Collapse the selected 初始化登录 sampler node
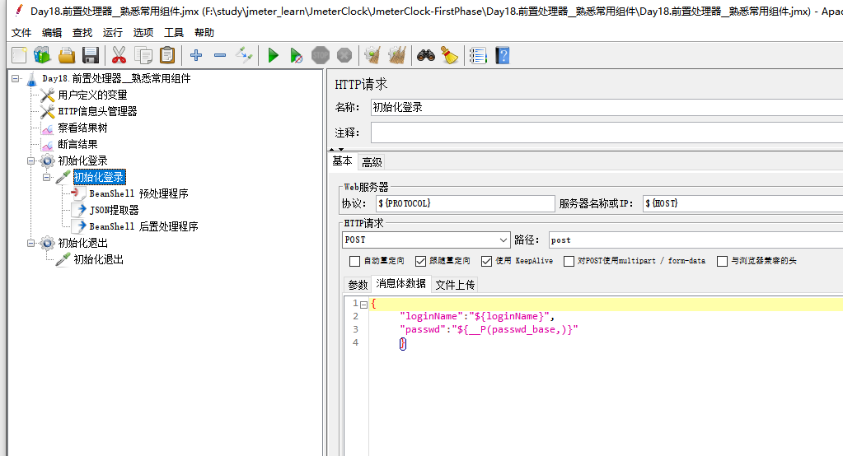The image size is (843, 456). click(x=47, y=177)
